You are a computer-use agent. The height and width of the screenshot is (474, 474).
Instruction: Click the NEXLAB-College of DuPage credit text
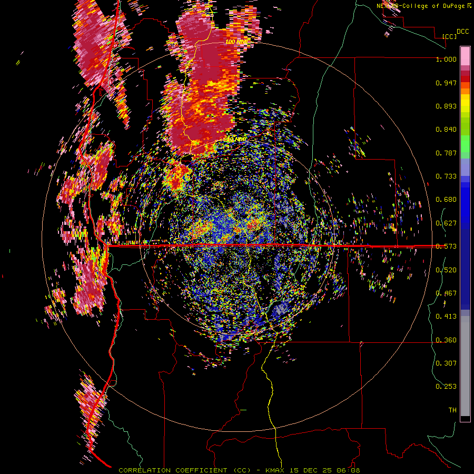[x=423, y=6]
